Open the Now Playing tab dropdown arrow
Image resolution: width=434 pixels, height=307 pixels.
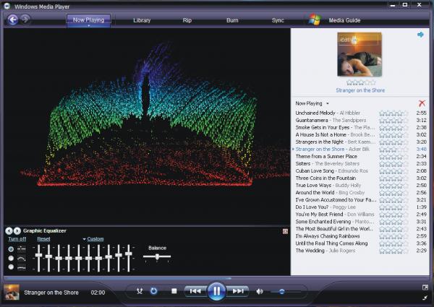88,26
